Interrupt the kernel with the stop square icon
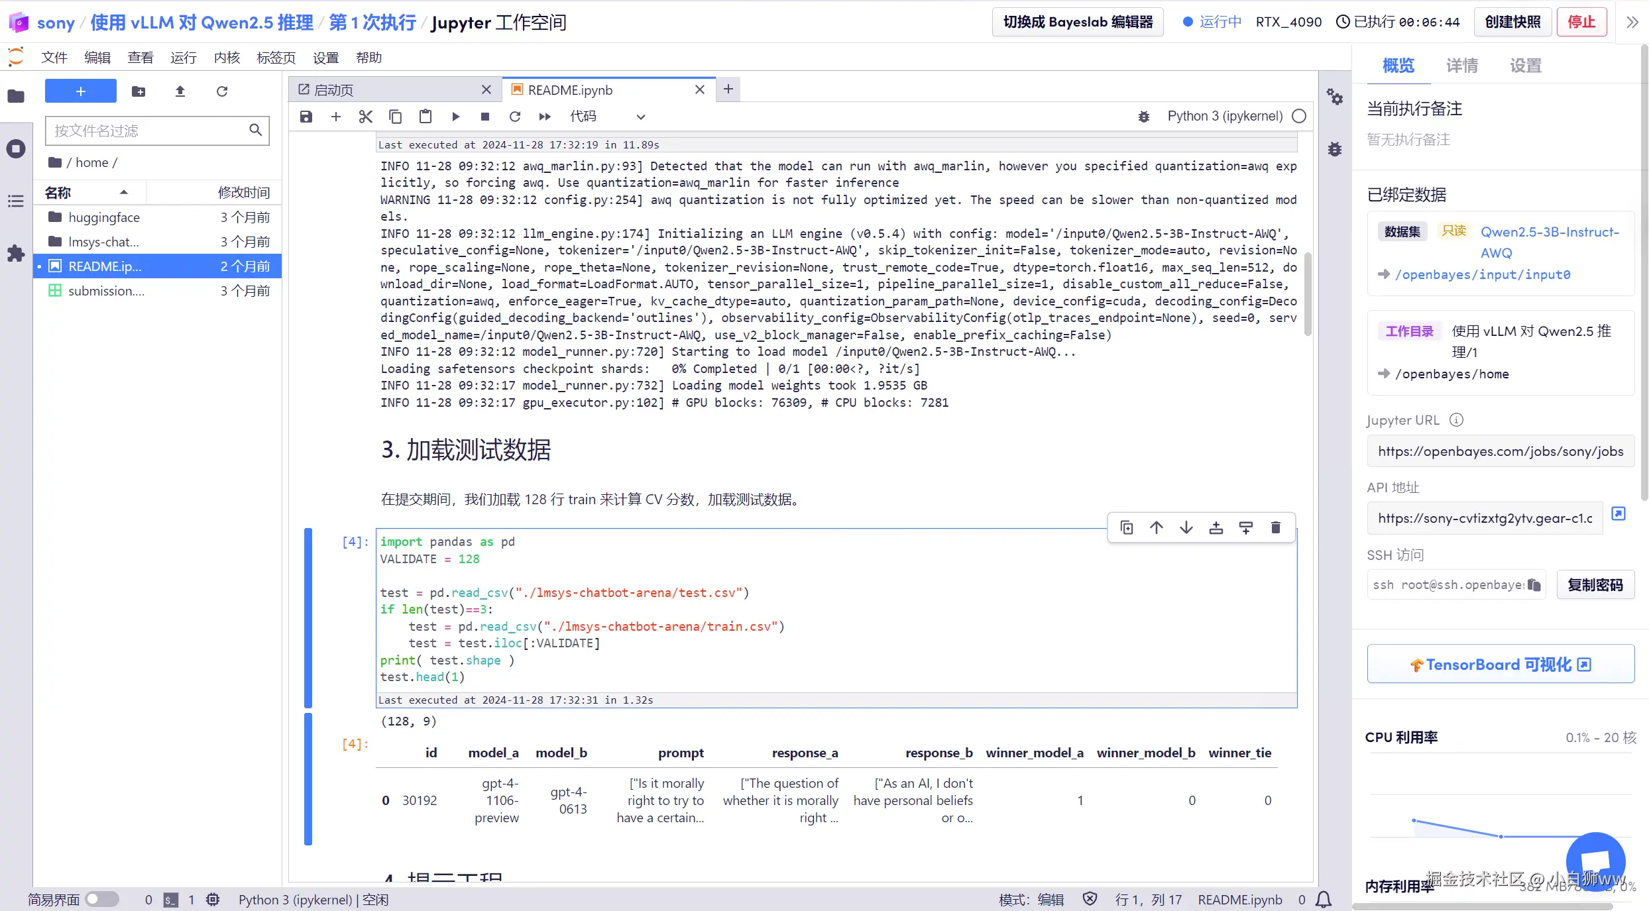The image size is (1649, 911). tap(485, 117)
